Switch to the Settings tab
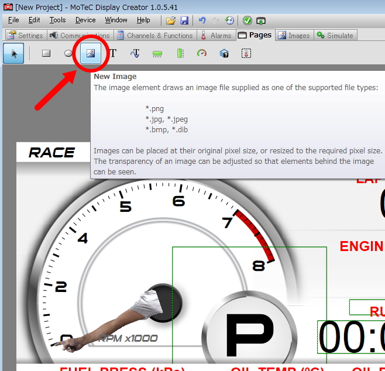Screen dimensions: 385x371 25,35
